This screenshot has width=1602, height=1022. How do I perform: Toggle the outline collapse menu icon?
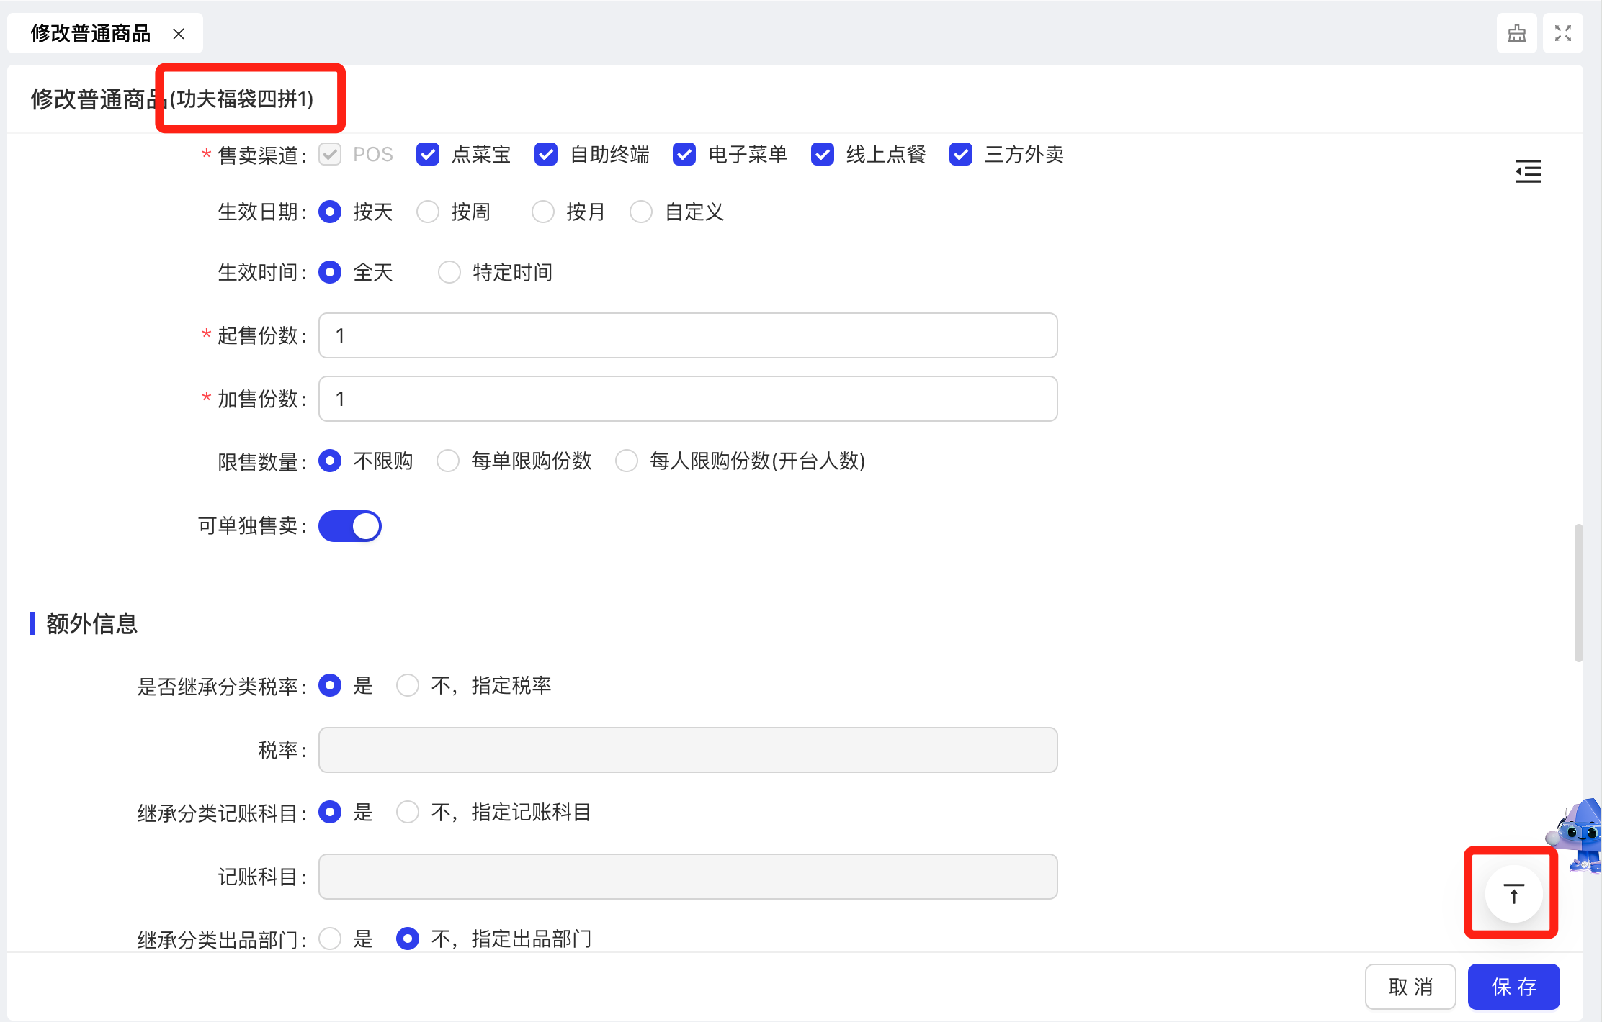[1528, 171]
